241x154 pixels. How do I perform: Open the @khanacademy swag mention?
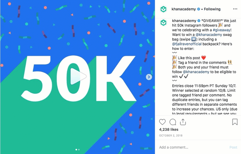click(209, 35)
